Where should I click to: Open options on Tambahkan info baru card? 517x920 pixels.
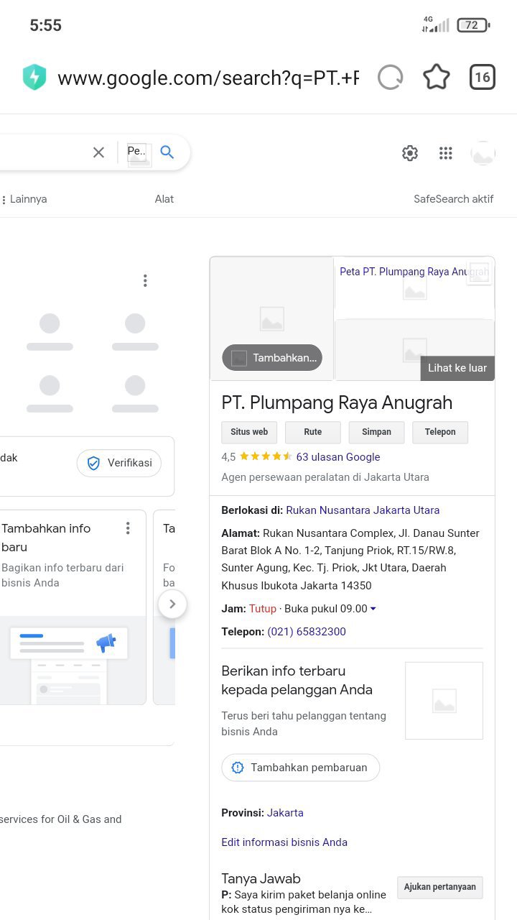[x=128, y=528]
